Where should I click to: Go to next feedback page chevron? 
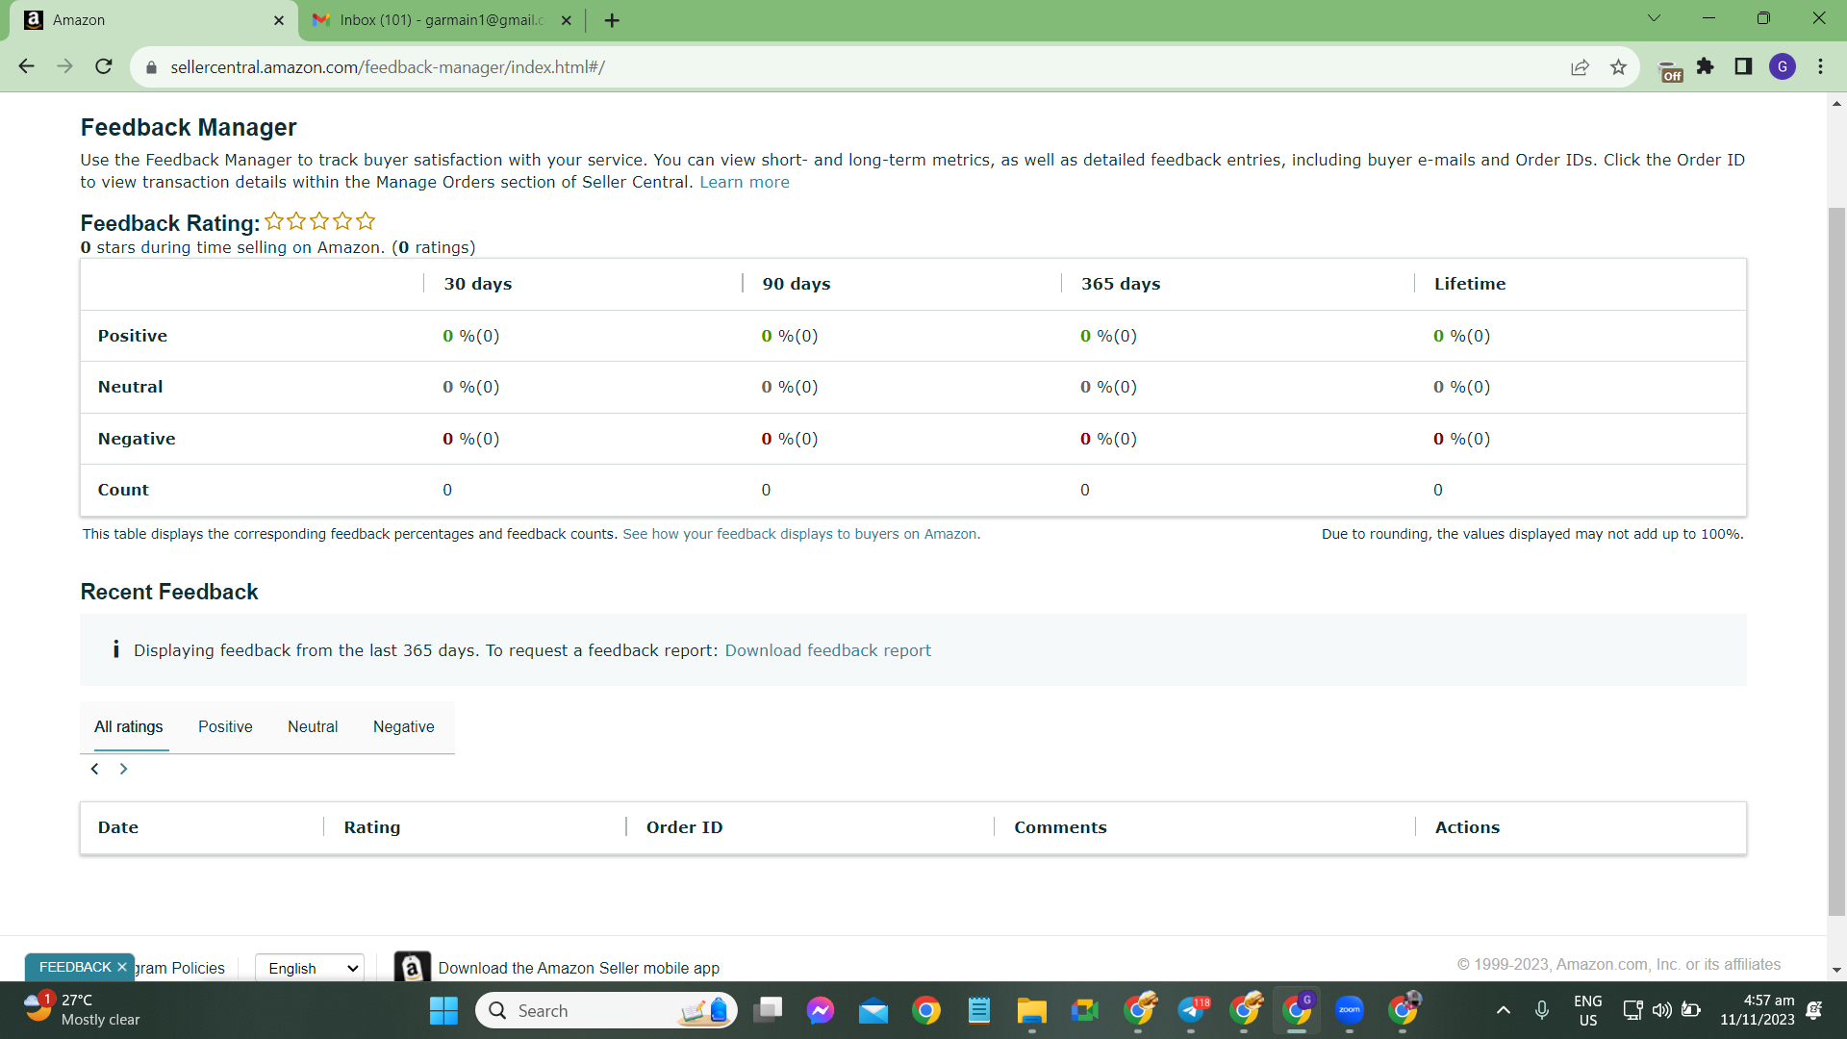tap(123, 769)
